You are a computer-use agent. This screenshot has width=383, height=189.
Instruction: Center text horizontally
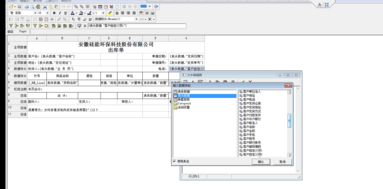tap(123, 13)
